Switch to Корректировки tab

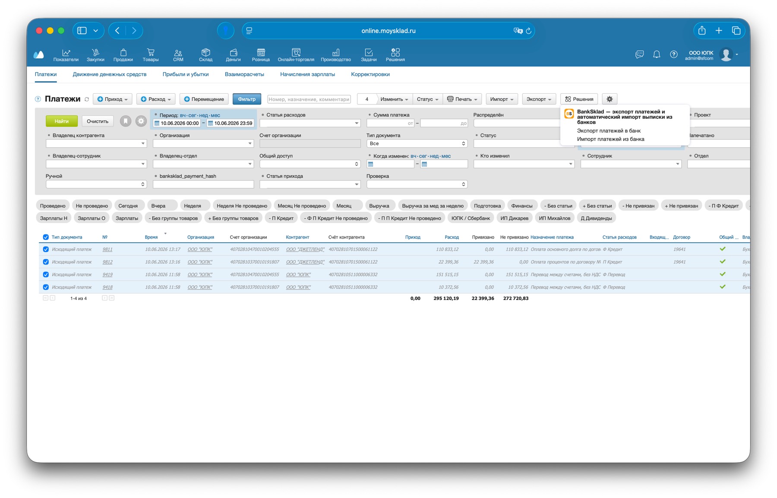(x=370, y=74)
